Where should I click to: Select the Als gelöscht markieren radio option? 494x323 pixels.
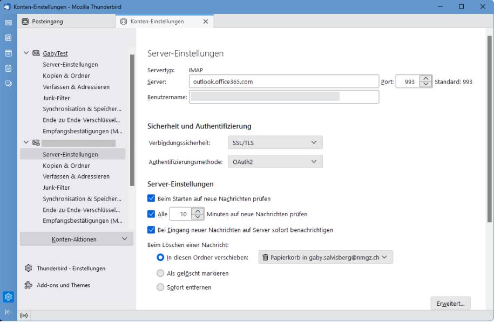click(x=160, y=273)
